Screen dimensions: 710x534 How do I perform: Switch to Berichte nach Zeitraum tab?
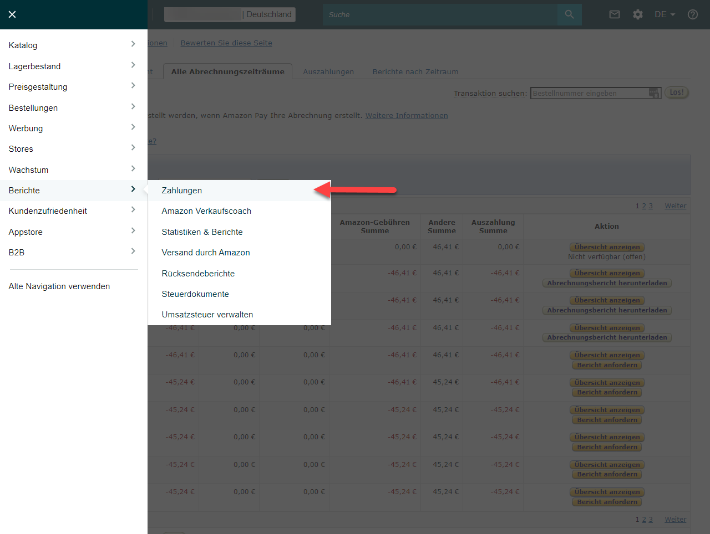coord(415,71)
